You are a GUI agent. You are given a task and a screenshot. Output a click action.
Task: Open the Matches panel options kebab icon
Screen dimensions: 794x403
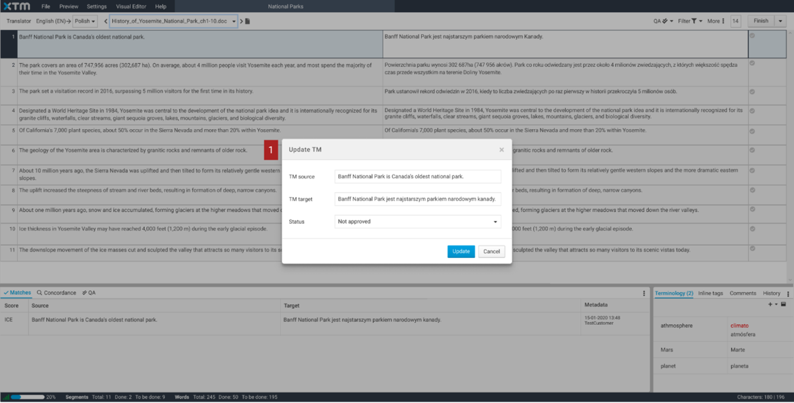click(x=644, y=293)
